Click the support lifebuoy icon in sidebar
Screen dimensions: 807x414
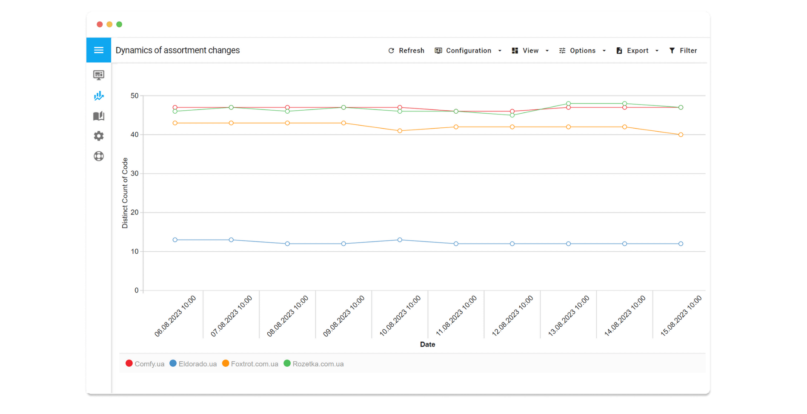[x=99, y=156]
